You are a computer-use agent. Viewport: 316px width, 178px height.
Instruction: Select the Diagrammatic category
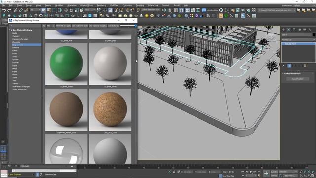coord(27,45)
